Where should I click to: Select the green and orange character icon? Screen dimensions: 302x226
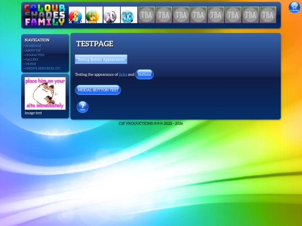[94, 15]
